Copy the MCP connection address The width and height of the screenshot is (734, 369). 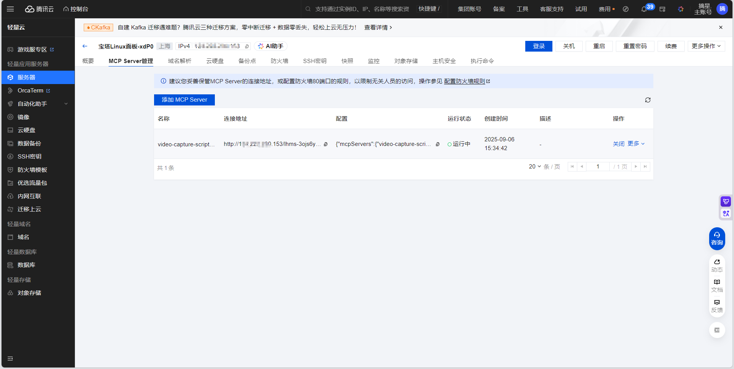click(326, 144)
